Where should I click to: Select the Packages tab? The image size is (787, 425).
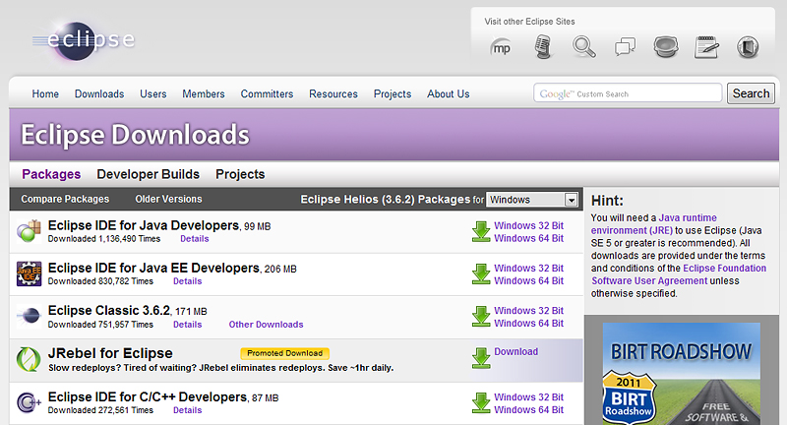[51, 174]
